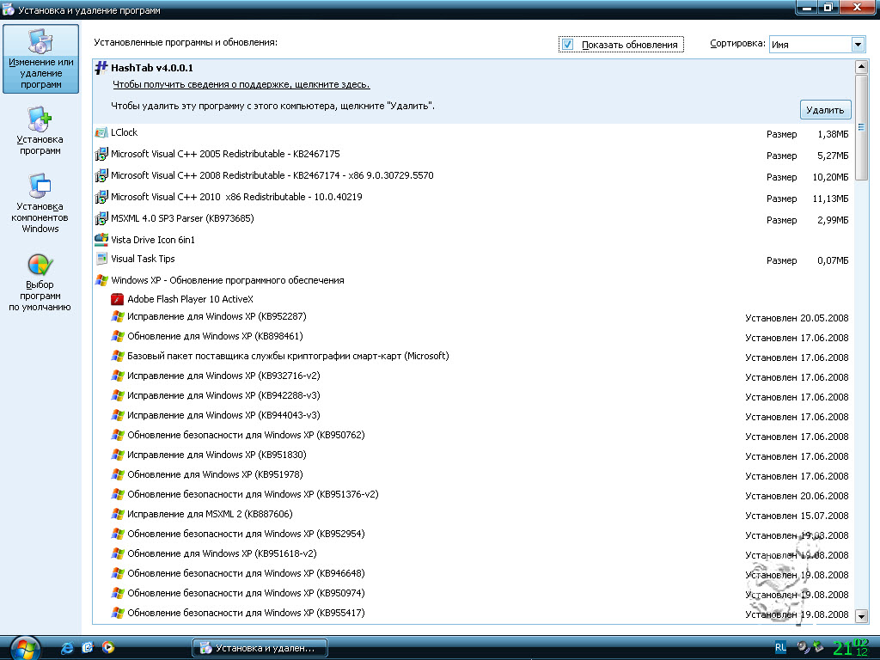Click the Adobe Flash Player 10 ActiveX icon
Screen dimensions: 880x660
pyautogui.click(x=117, y=299)
